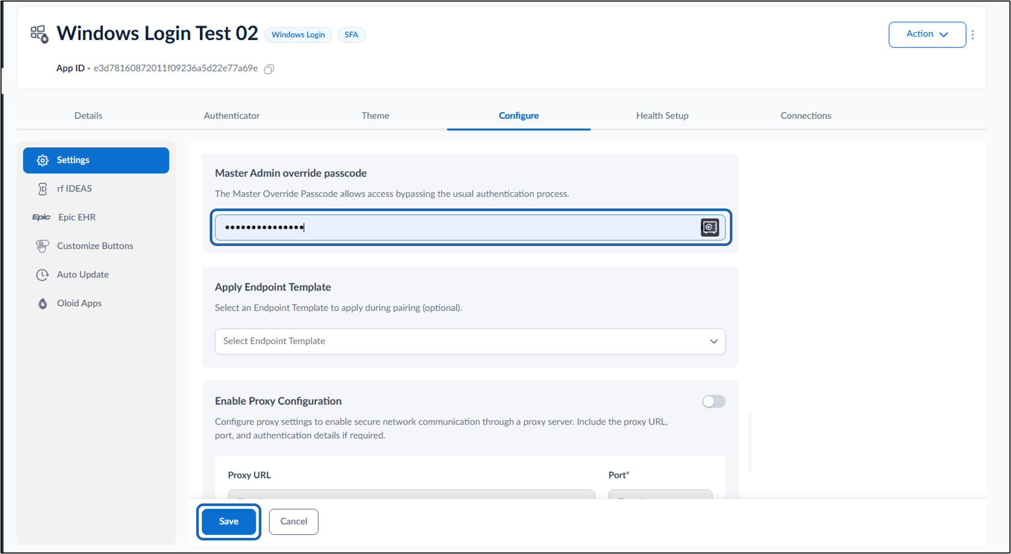Click the Epic logo icon in sidebar
Viewport: 1011px width, 554px height.
pos(41,217)
